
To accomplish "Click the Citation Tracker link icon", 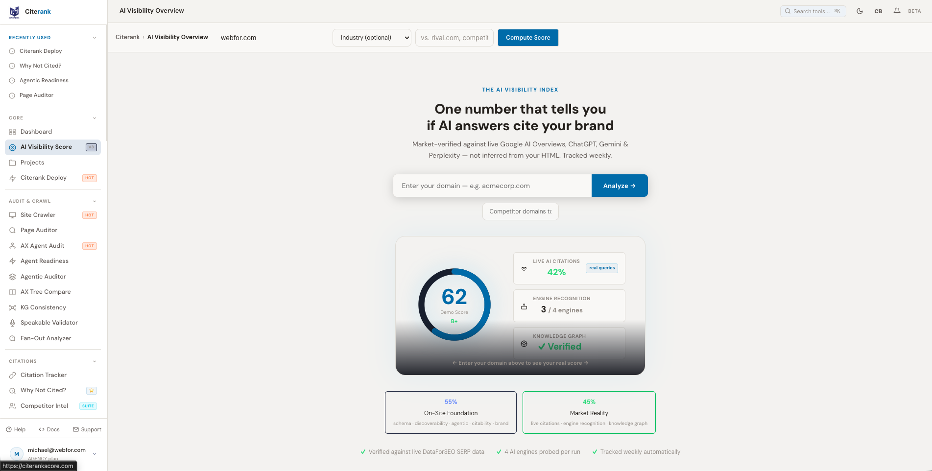I will [x=13, y=375].
